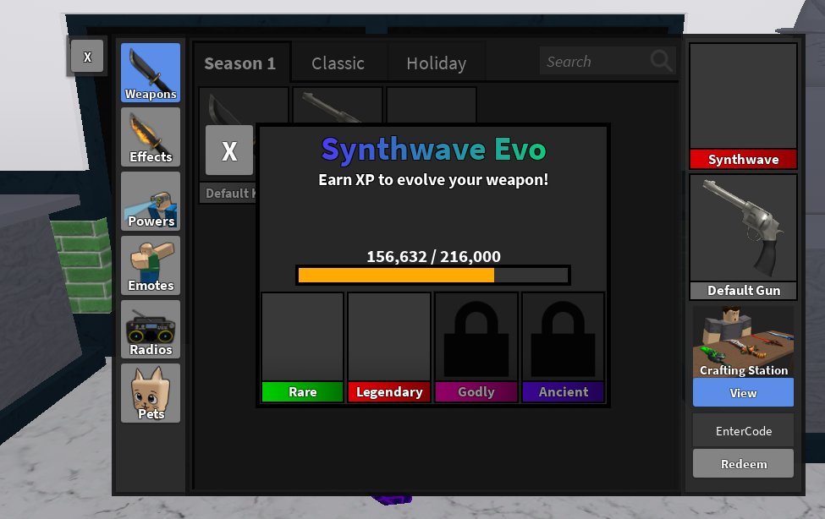Select the Legendary evolution slot
This screenshot has height=519, width=825.
pos(389,347)
